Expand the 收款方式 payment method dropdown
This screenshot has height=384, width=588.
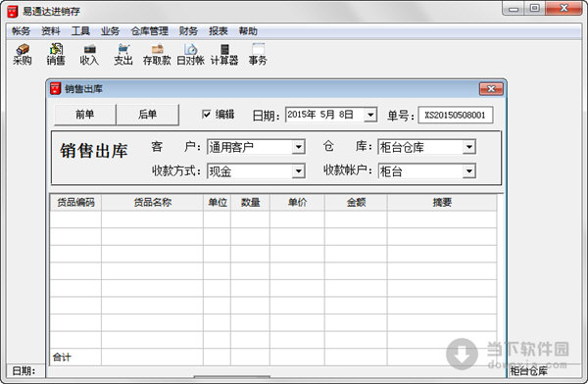pyautogui.click(x=298, y=171)
